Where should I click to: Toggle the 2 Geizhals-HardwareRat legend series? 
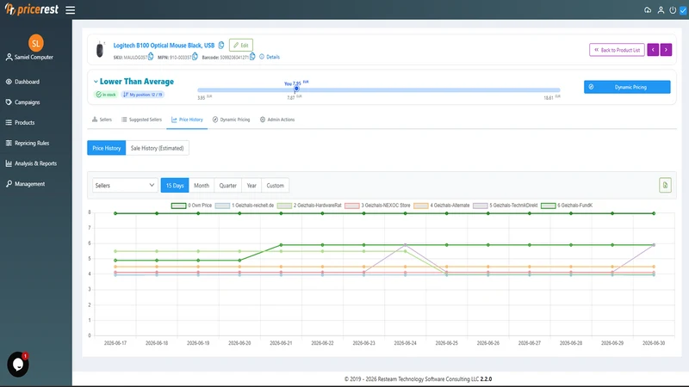pyautogui.click(x=309, y=206)
